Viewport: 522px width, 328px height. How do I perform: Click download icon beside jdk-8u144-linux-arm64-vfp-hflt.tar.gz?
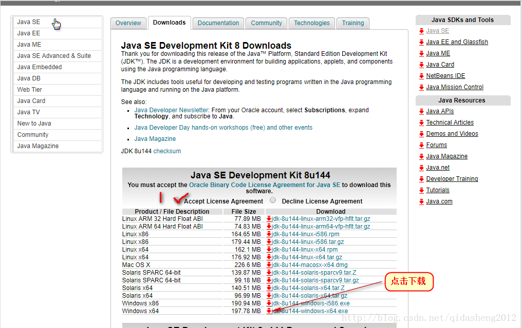269,227
